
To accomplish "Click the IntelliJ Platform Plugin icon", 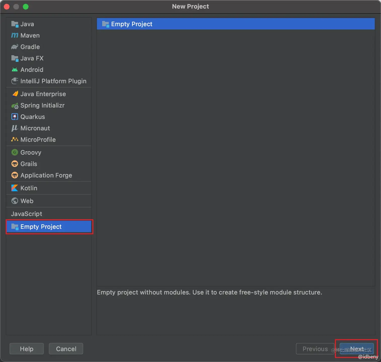I will (x=15, y=81).
